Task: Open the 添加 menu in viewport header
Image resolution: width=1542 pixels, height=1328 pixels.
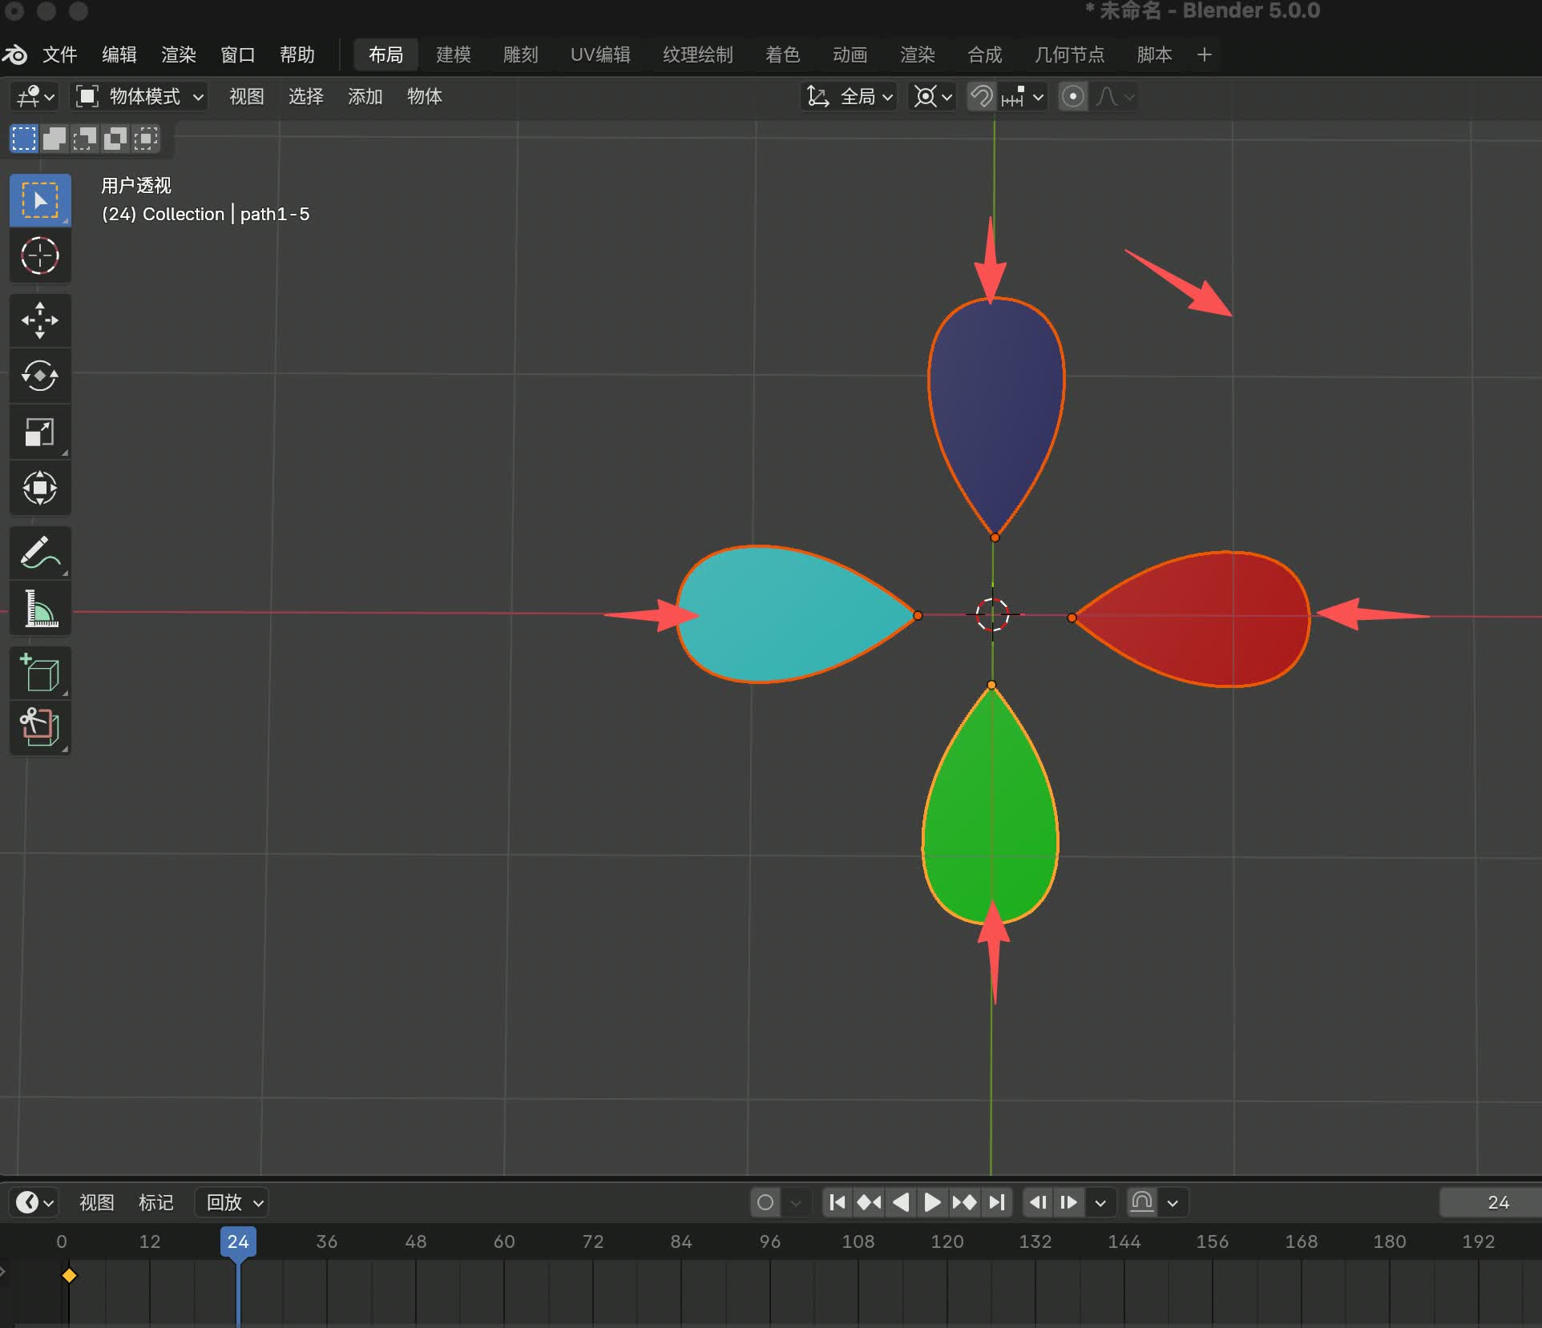Action: [365, 97]
